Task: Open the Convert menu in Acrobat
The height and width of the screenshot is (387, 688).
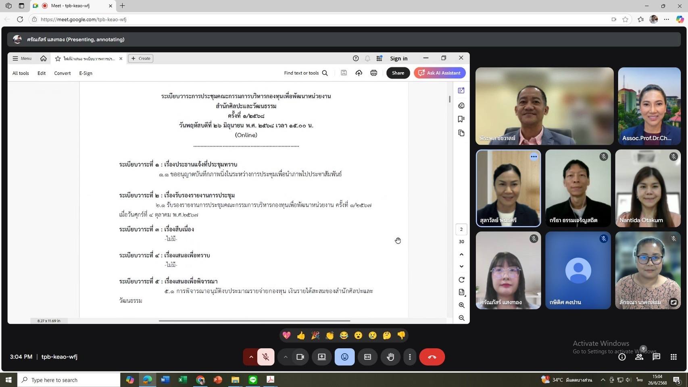Action: 62,73
